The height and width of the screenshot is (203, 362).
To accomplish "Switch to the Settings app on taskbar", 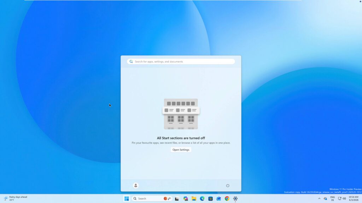I will coord(235,199).
